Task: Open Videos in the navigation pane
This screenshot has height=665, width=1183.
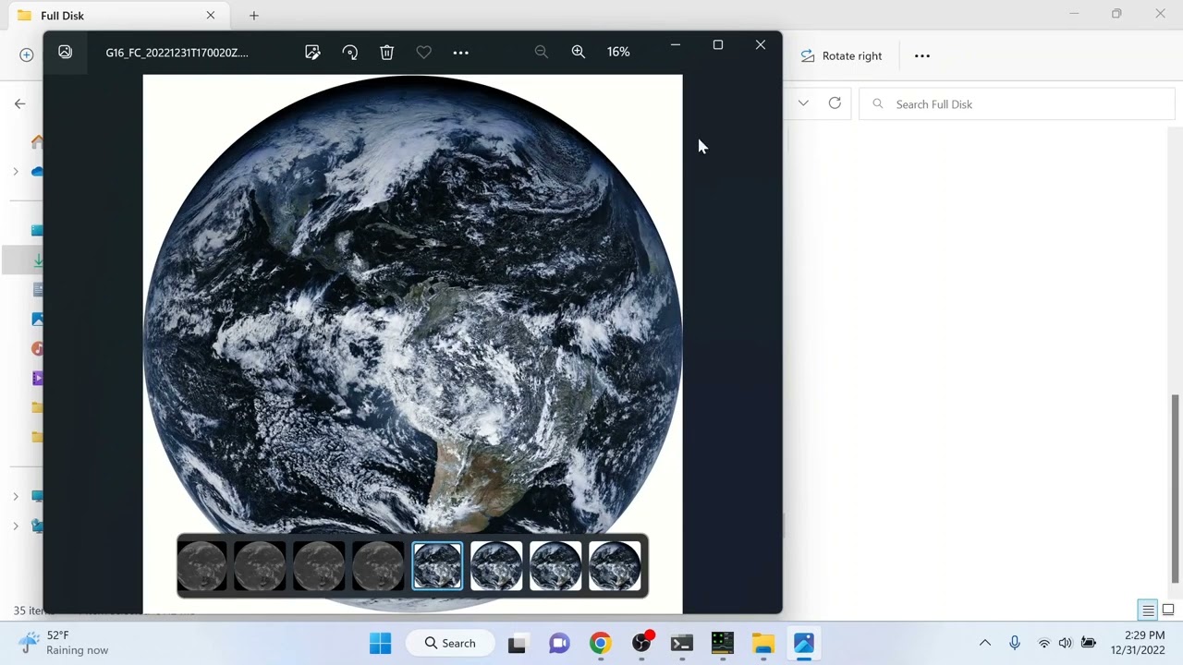Action: pos(37,379)
